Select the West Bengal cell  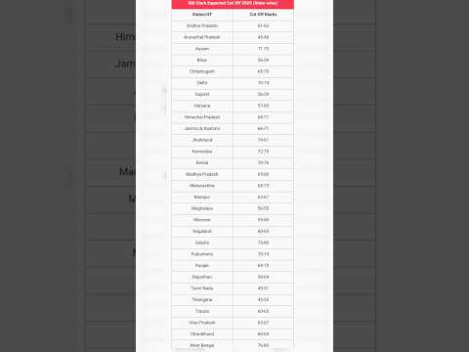[202, 345]
